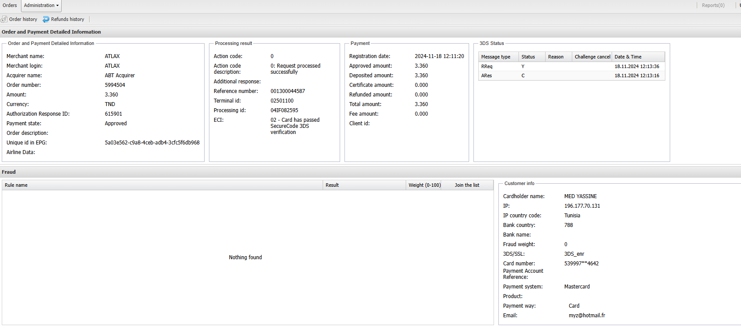Click the Order history document icon
The height and width of the screenshot is (326, 741).
(x=4, y=19)
